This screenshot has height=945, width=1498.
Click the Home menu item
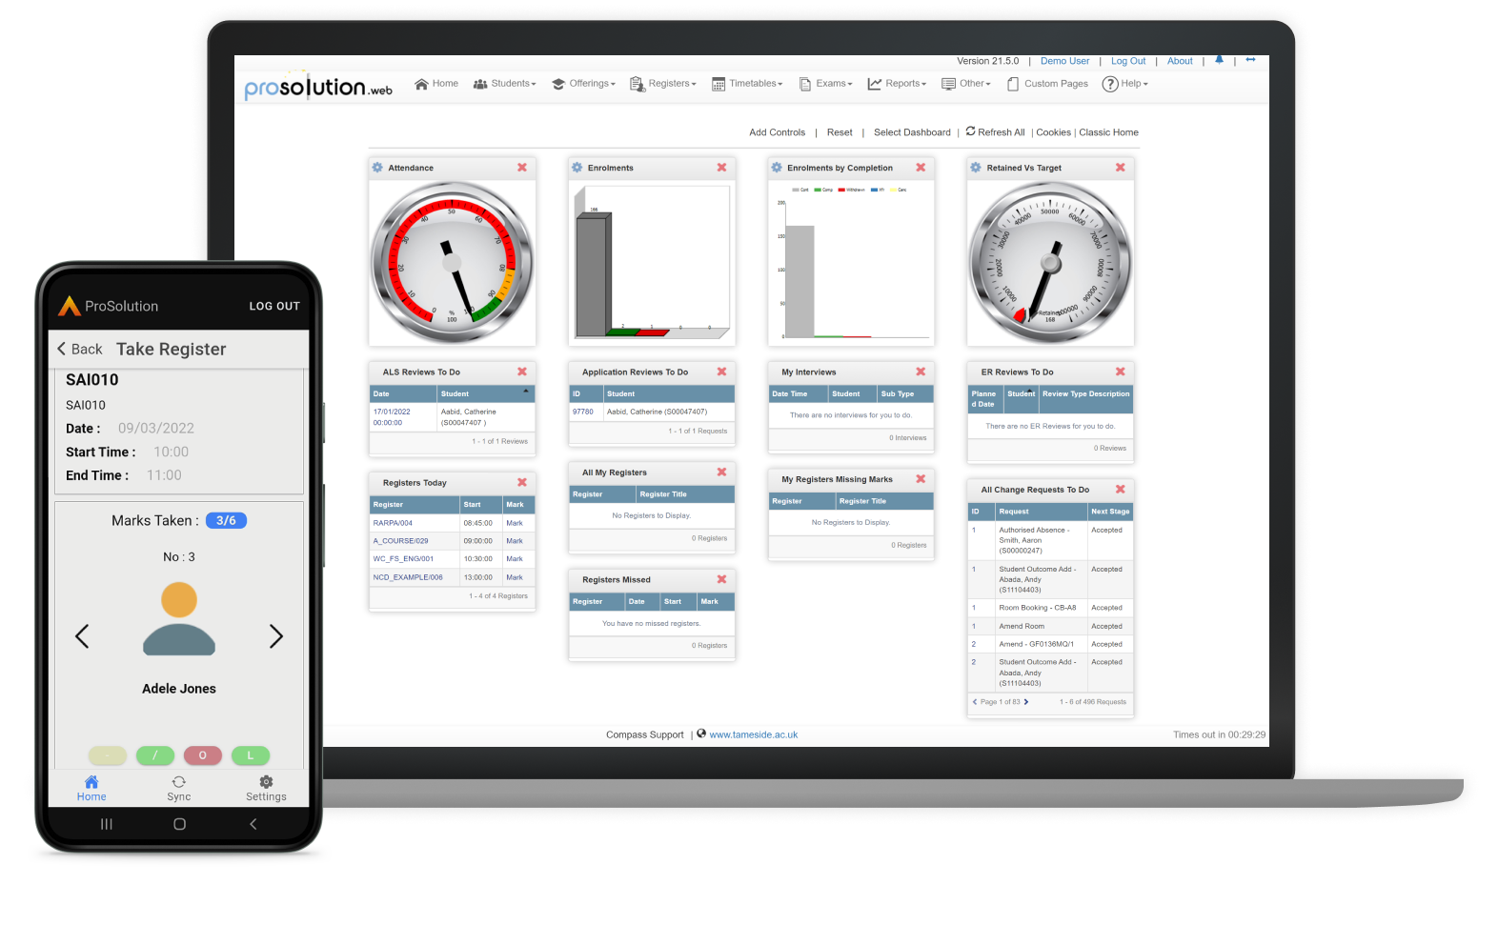[x=436, y=84]
